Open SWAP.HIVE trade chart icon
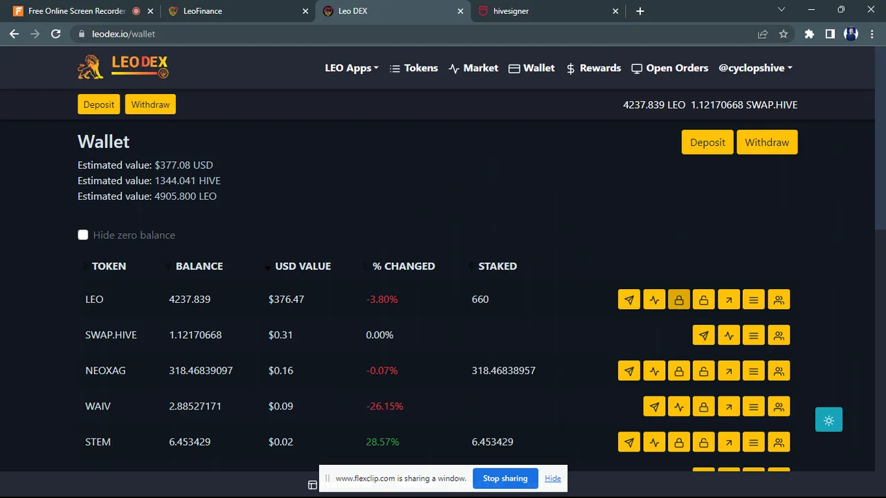This screenshot has width=886, height=498. coord(729,335)
